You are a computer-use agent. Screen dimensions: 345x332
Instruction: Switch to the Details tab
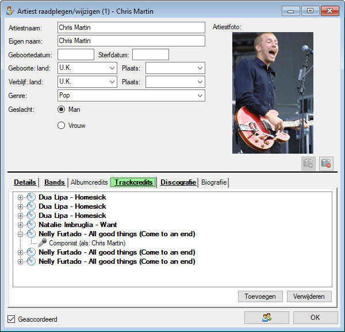point(25,182)
